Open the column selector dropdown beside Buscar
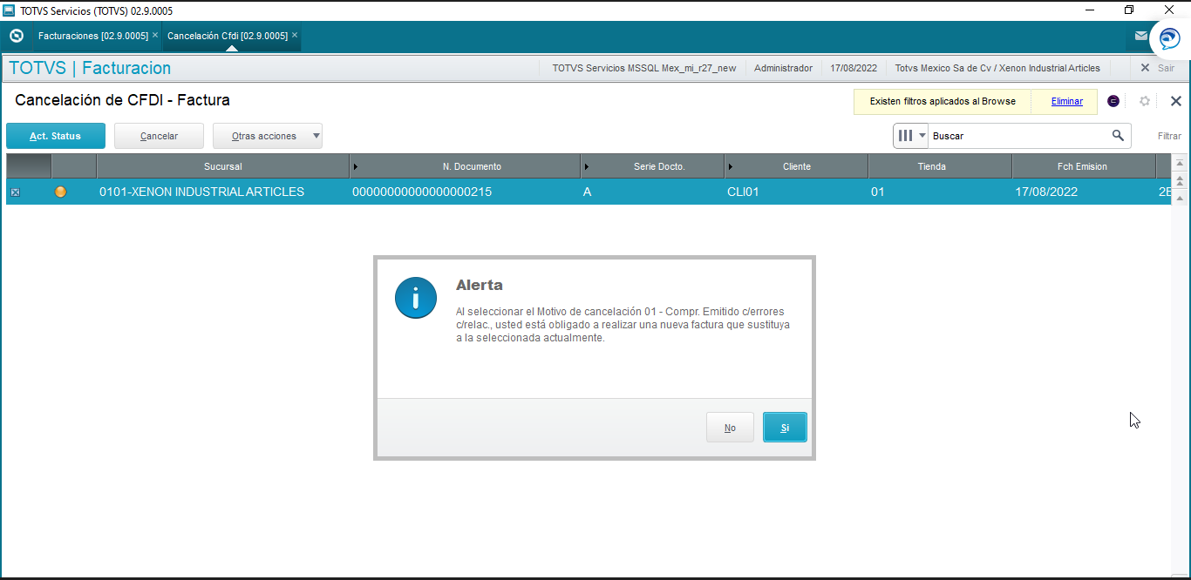 (911, 136)
